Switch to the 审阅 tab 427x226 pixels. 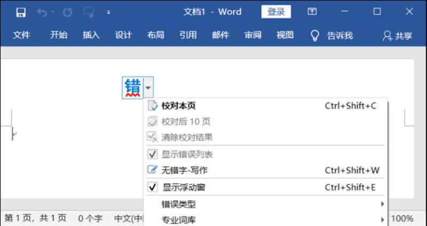252,35
